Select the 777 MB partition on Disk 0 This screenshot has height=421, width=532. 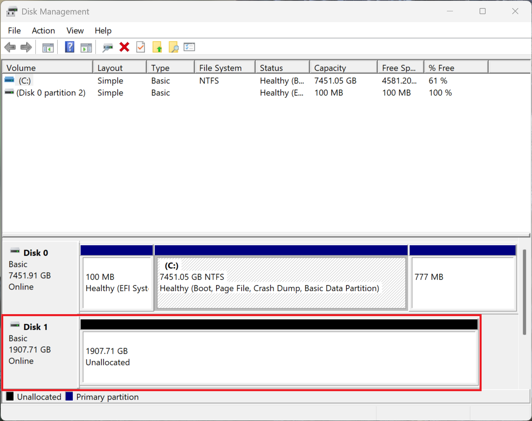click(x=462, y=282)
